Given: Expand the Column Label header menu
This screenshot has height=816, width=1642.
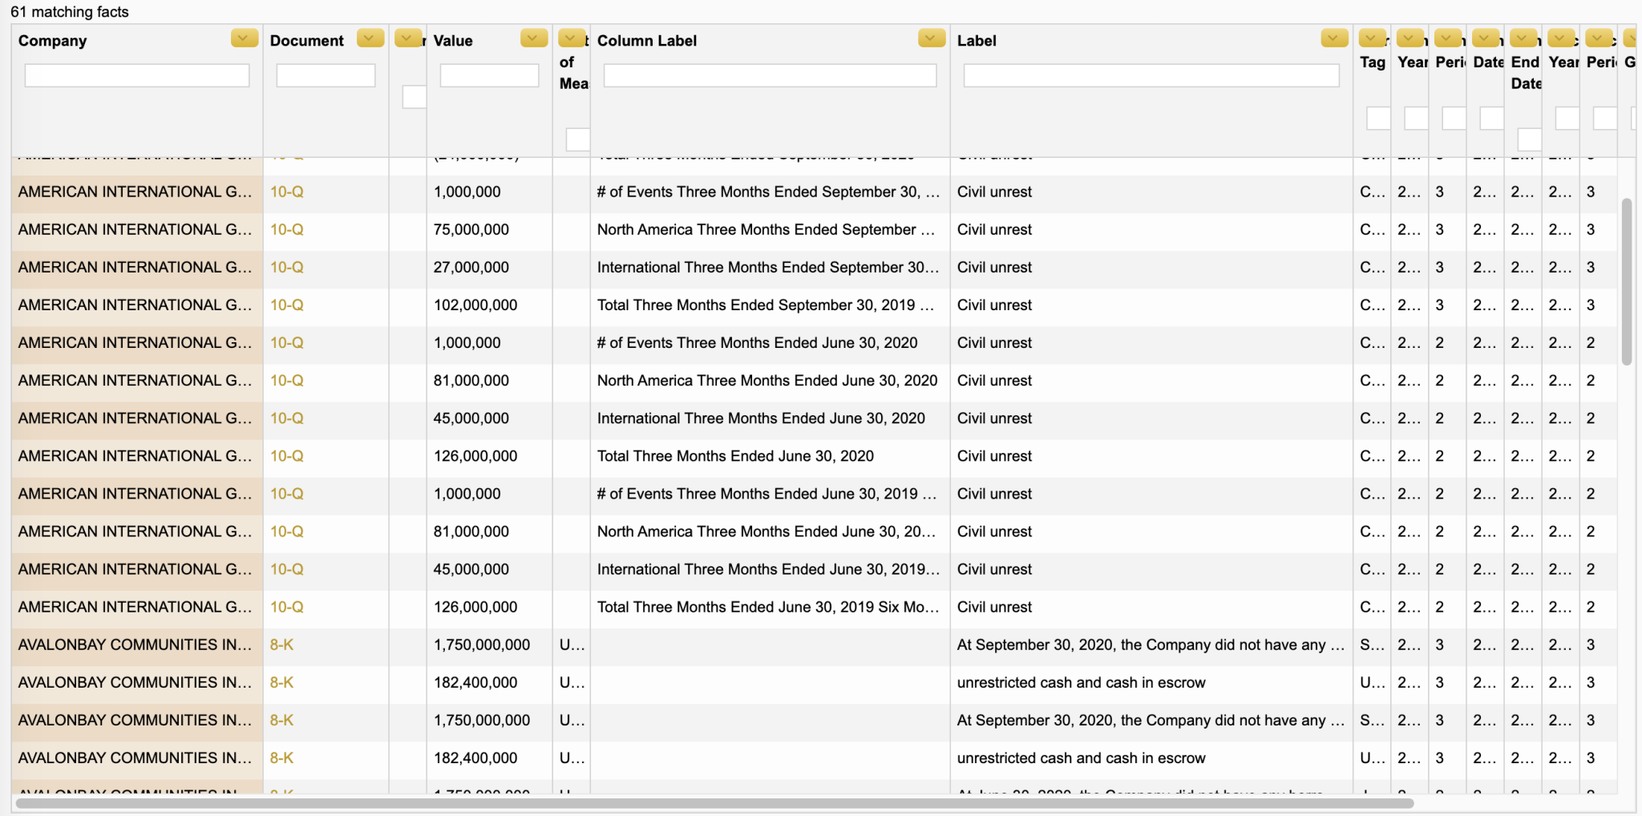Looking at the screenshot, I should pos(931,38).
